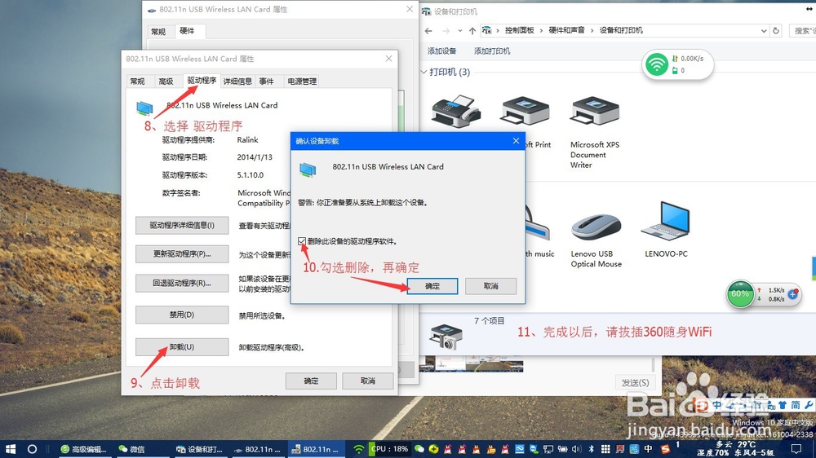Select 硬件 tab in back properties window
Screen dimensions: 816x458
[188, 31]
